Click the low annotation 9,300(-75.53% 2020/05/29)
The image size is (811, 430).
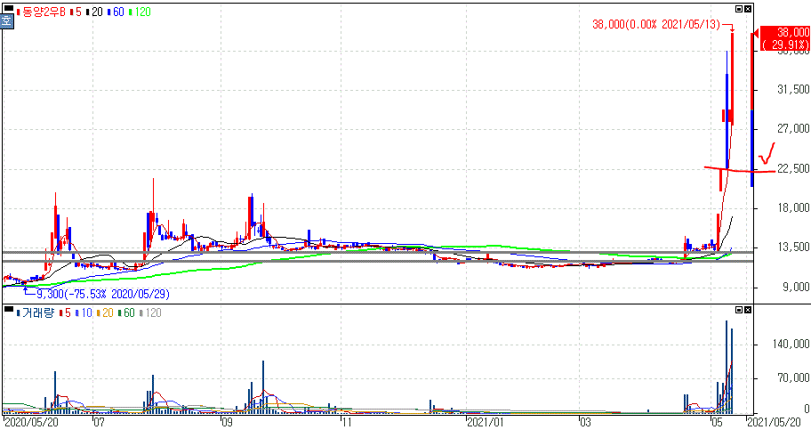point(103,295)
